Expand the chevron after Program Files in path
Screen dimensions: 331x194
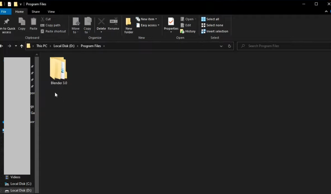coord(104,46)
